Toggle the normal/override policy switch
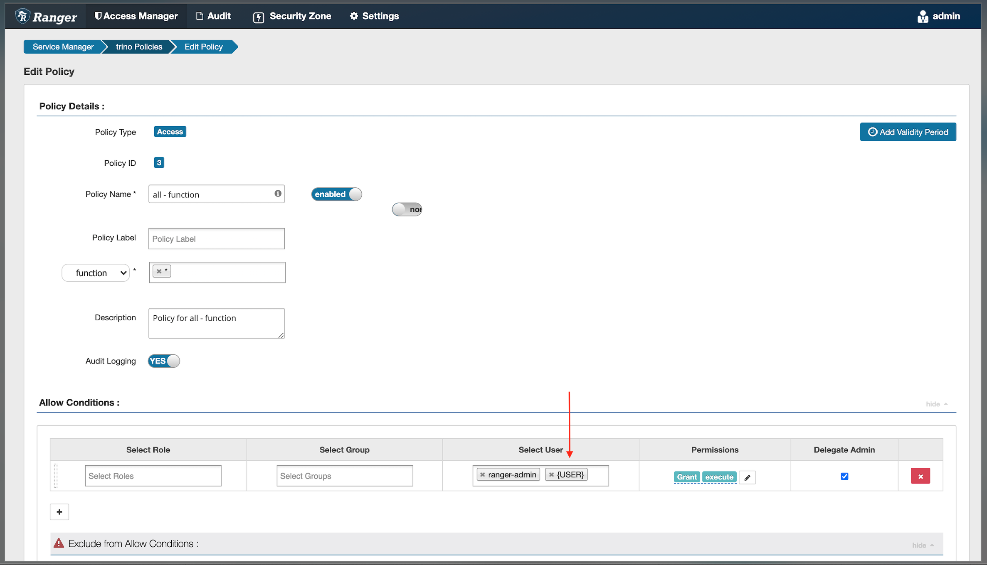This screenshot has width=987, height=565. click(x=407, y=209)
